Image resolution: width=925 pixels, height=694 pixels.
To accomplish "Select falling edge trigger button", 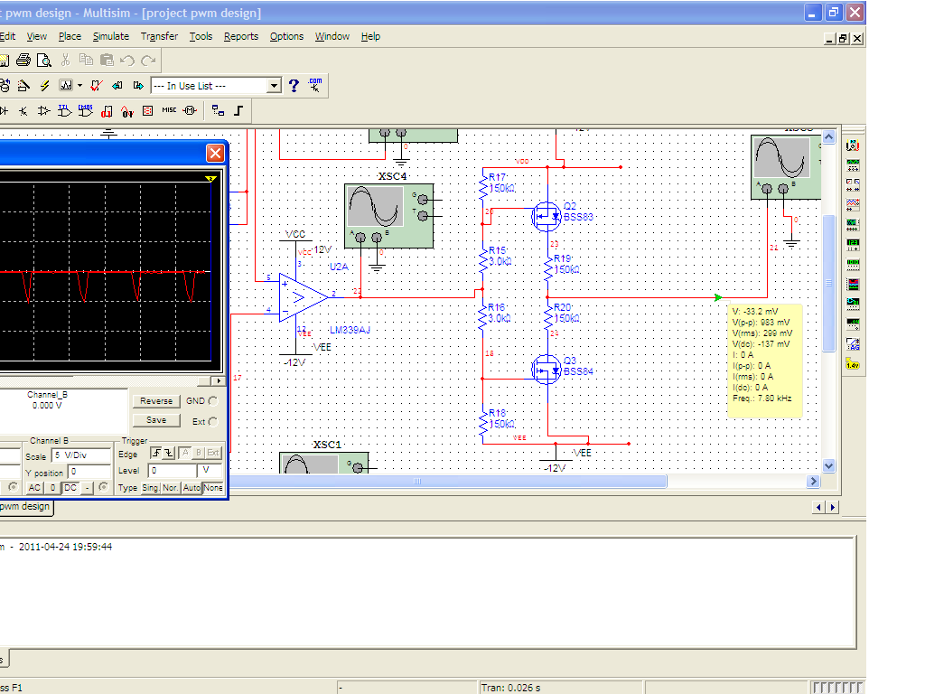I will pyautogui.click(x=169, y=453).
